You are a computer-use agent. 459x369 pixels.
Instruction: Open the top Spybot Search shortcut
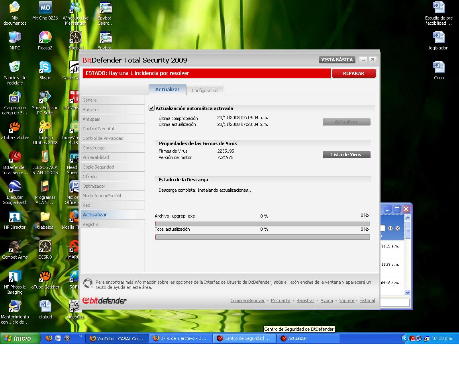click(106, 14)
